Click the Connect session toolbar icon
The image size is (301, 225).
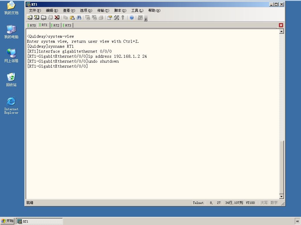click(x=30, y=18)
